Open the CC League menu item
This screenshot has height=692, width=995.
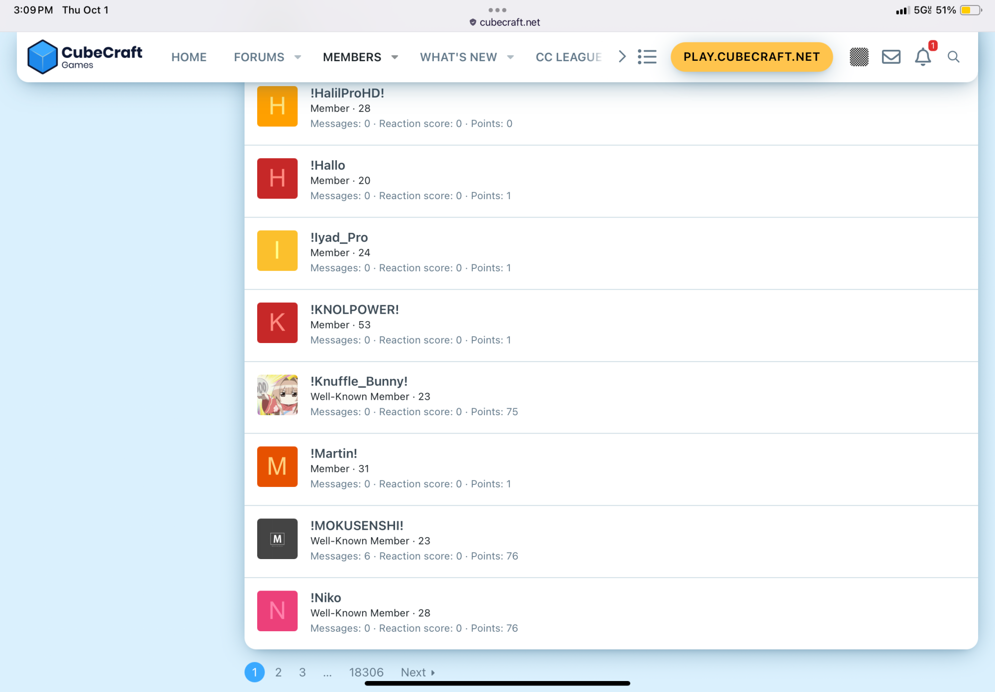[569, 57]
